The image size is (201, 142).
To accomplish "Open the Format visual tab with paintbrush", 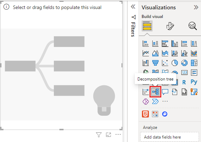I will [170, 26].
